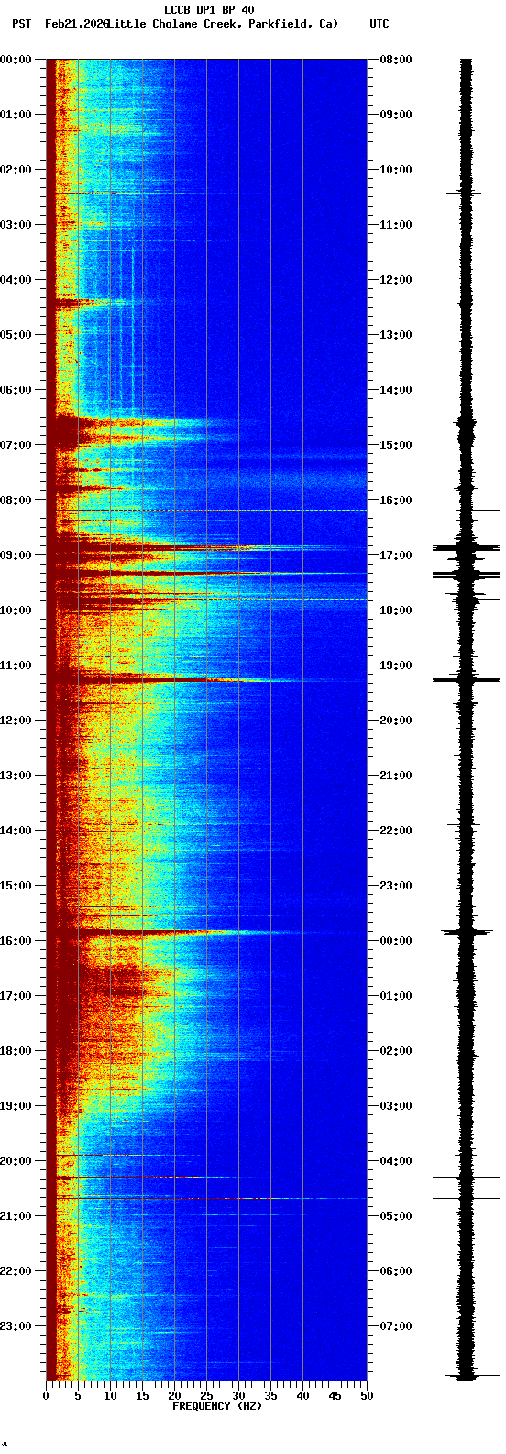The width and height of the screenshot is (506, 1454).
Task: Click the 11:00 UTC time label
Action: coord(396,225)
